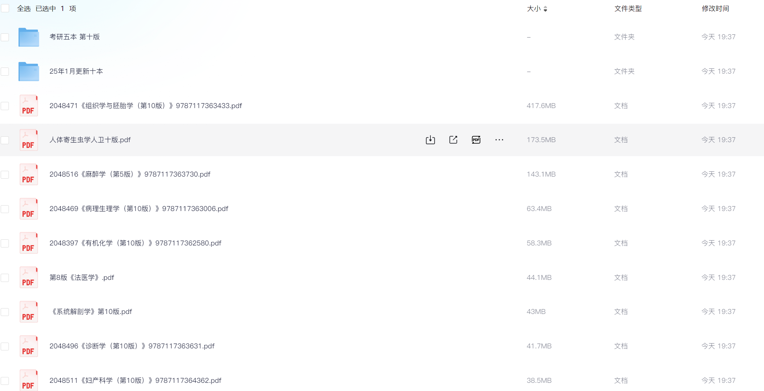This screenshot has height=391, width=764.
Task: Open the 病理生理学（第10版）PDF file name
Action: [139, 209]
